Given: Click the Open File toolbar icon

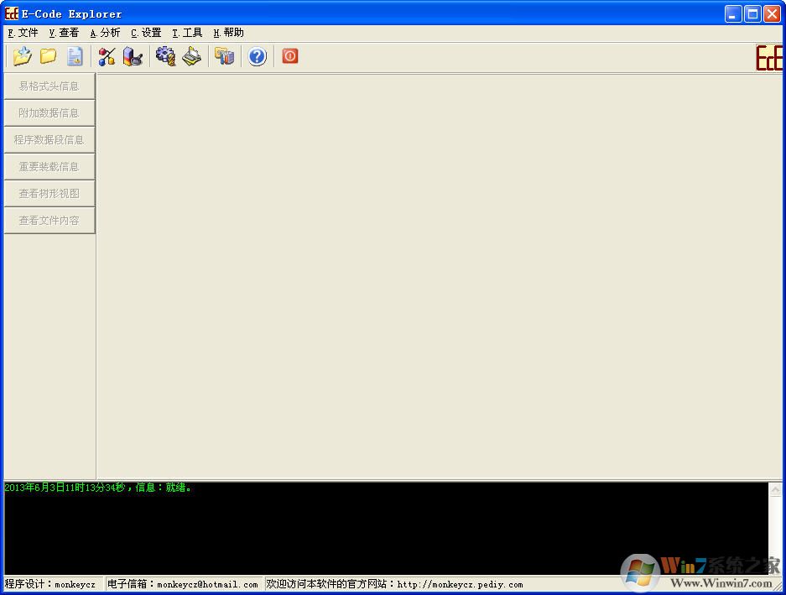Looking at the screenshot, I should 22,55.
